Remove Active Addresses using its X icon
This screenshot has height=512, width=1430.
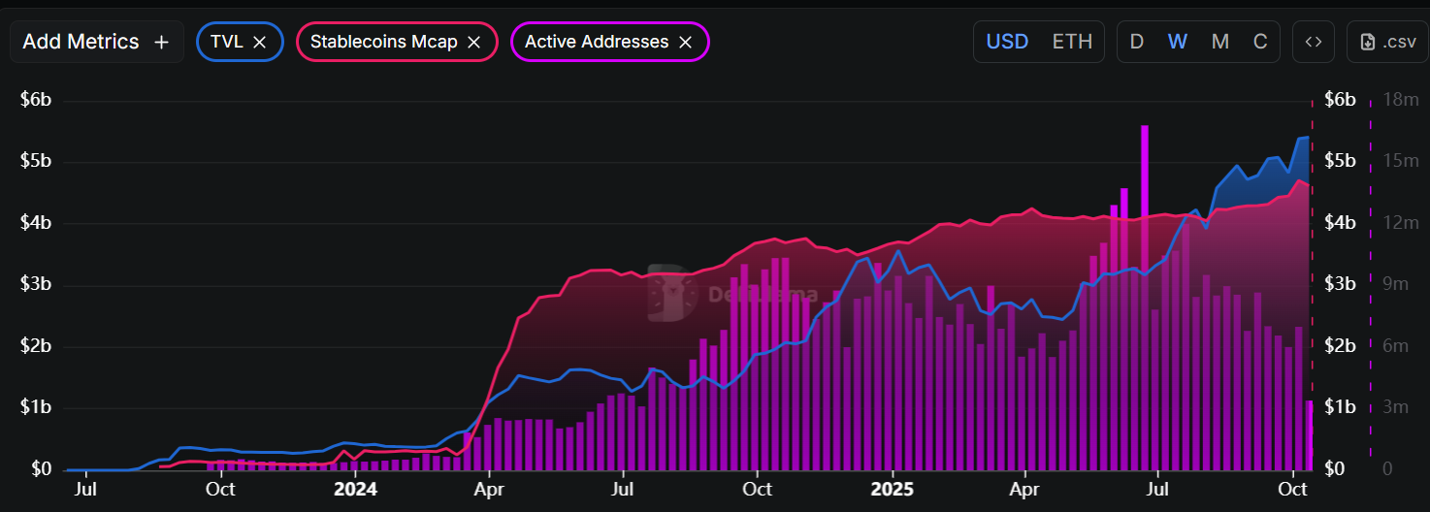tap(685, 42)
